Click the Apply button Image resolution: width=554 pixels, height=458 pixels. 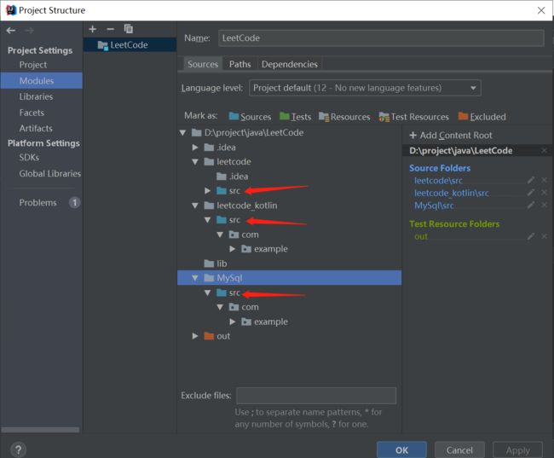517,449
